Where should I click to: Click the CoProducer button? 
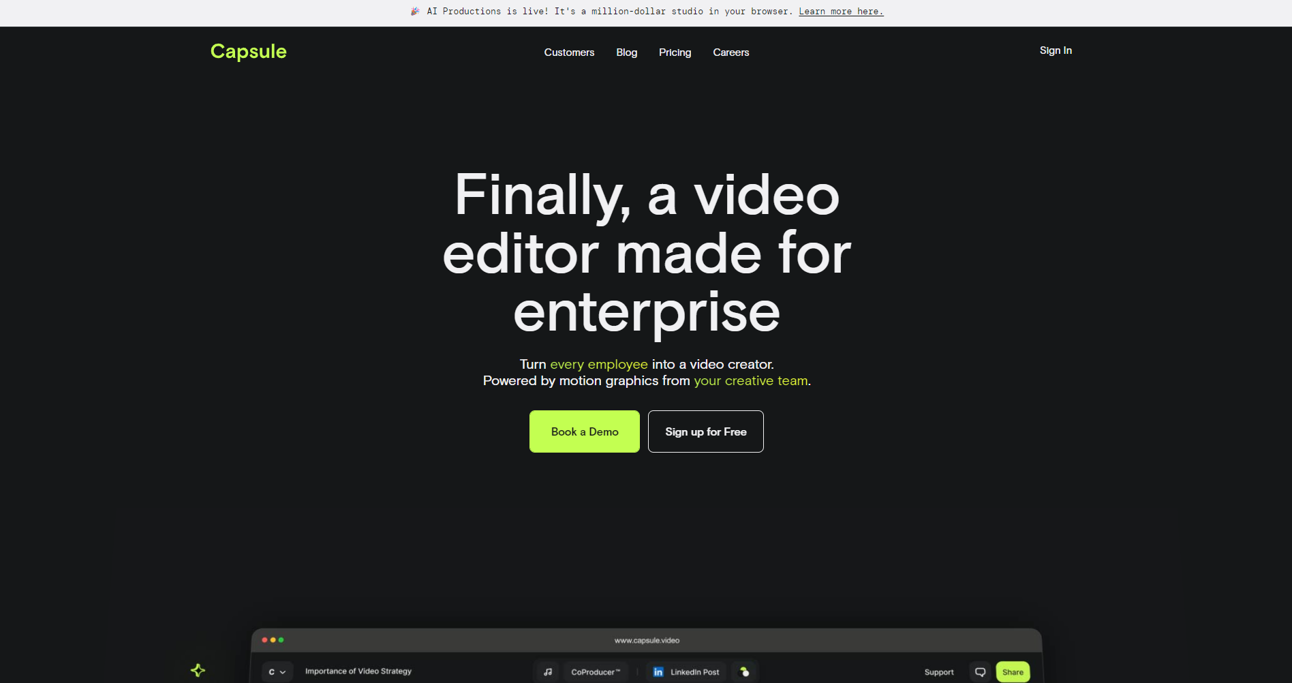596,671
